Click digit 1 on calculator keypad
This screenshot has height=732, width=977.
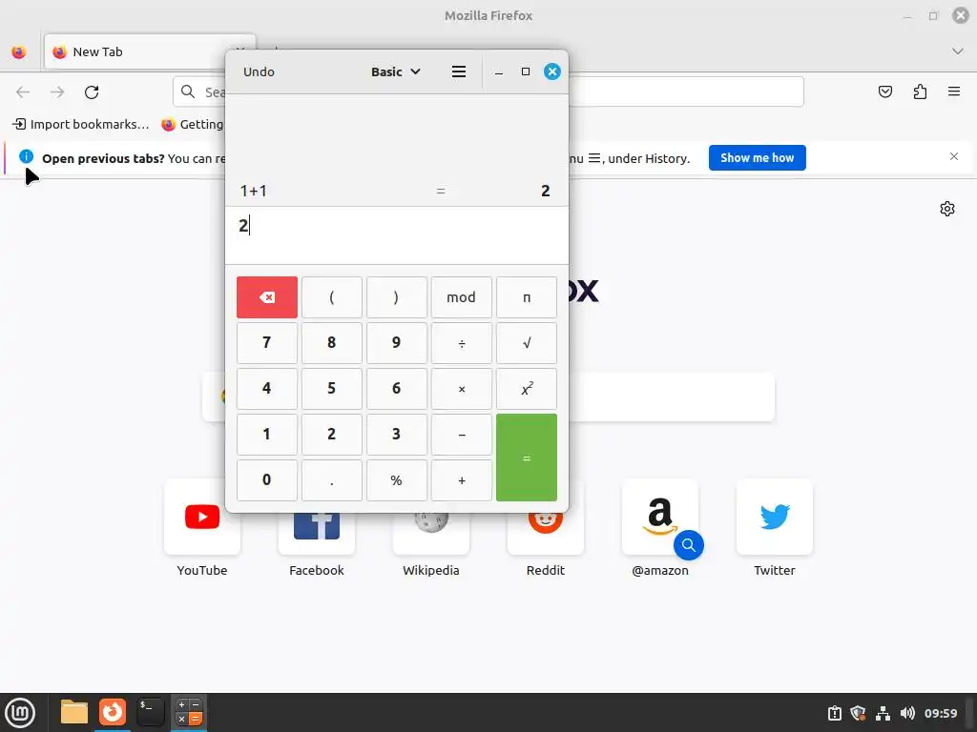[x=267, y=435]
